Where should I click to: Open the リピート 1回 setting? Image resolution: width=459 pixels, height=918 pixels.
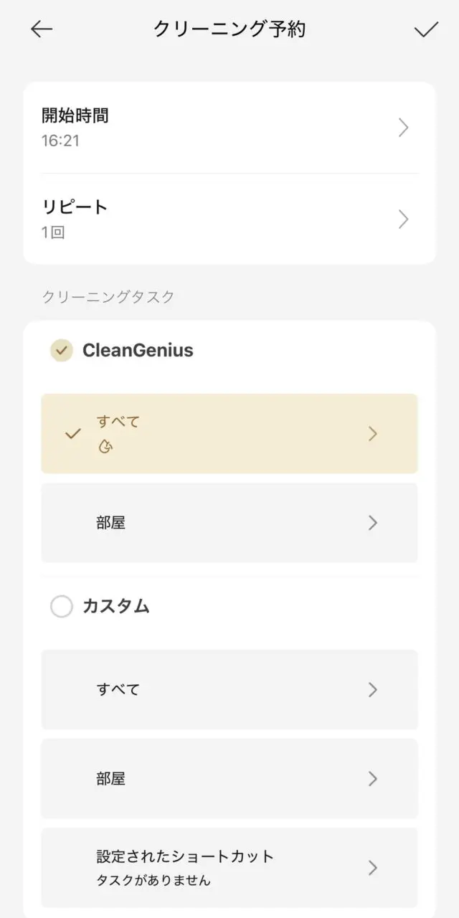pyautogui.click(x=215, y=219)
